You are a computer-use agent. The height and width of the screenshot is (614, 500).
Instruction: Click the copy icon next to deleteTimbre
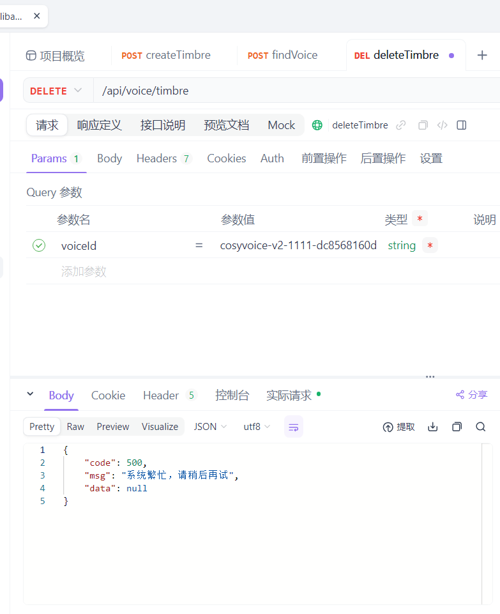tap(423, 125)
